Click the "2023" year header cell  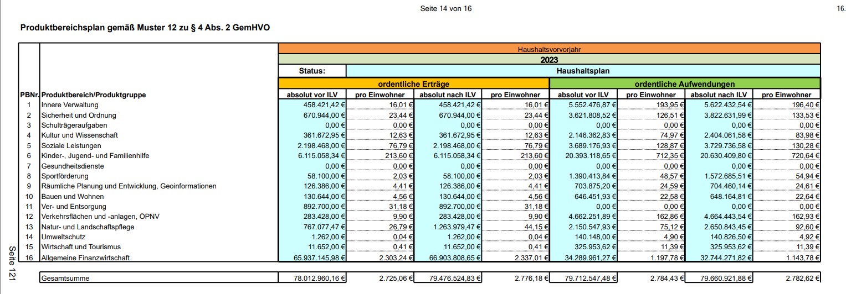click(x=549, y=60)
